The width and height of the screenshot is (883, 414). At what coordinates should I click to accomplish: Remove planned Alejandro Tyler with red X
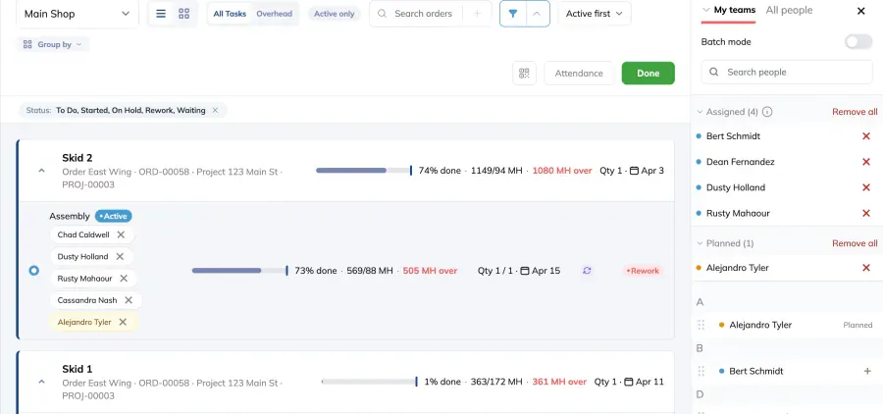tap(866, 268)
